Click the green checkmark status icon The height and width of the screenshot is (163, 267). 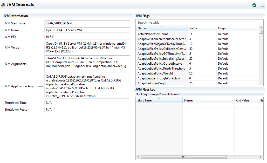(x=254, y=5)
